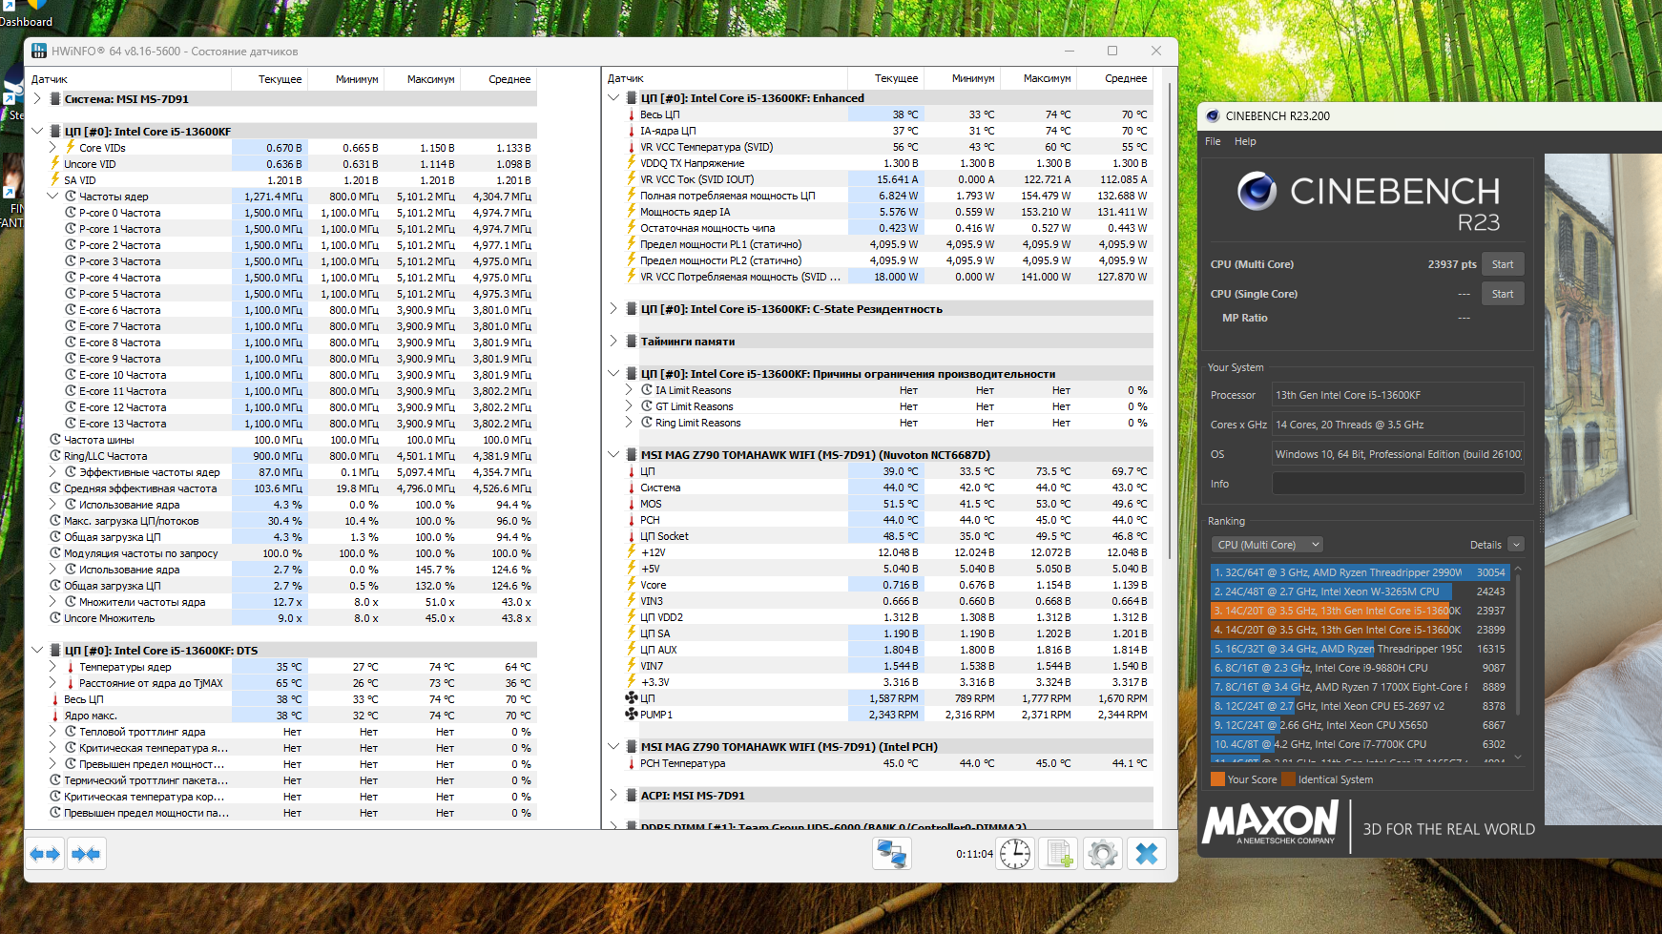1662x934 pixels.
Task: Expand the ACPI: MSI MS-7D91 group
Action: (613, 796)
